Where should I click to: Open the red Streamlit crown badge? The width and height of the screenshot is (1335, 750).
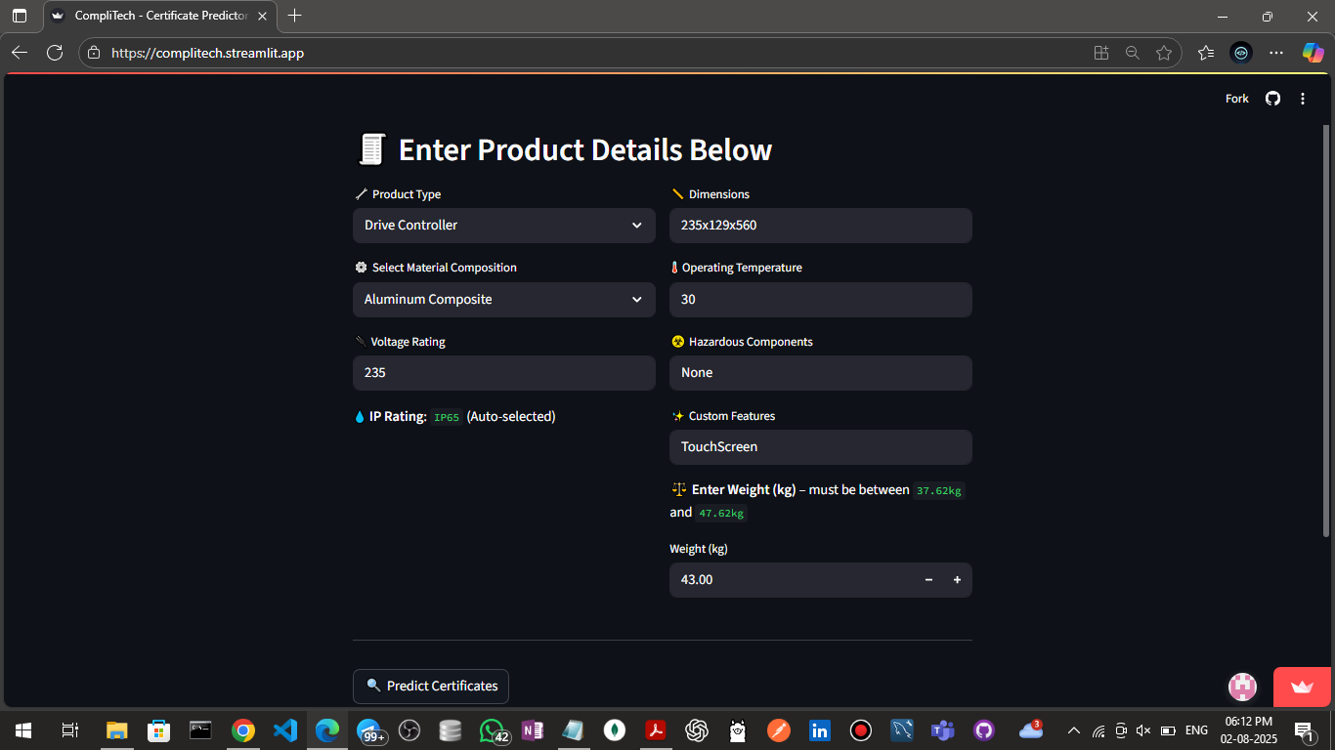click(x=1302, y=687)
